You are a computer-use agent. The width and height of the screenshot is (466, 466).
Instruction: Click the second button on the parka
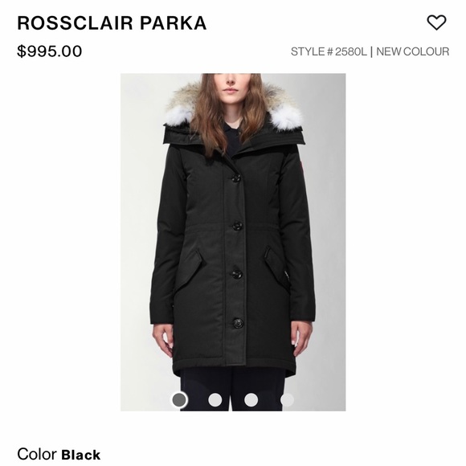coord(237,226)
